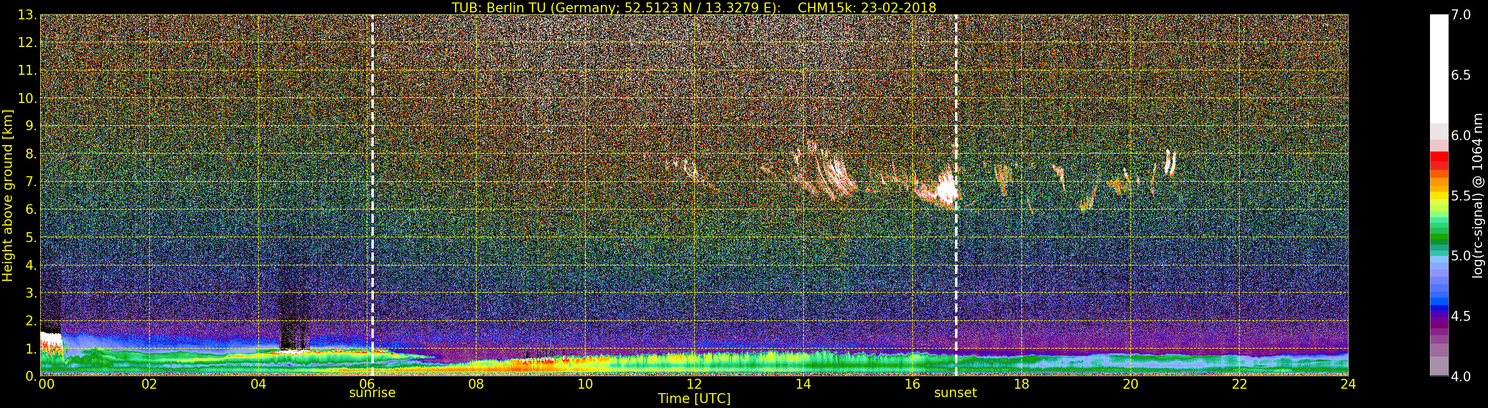Click time tick label '10' on time axis

[x=585, y=384]
